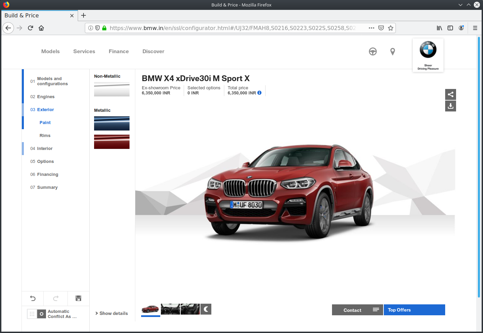Viewport: 483px width, 333px height.
Task: Select the blue metallic paint swatch
Action: click(x=112, y=123)
